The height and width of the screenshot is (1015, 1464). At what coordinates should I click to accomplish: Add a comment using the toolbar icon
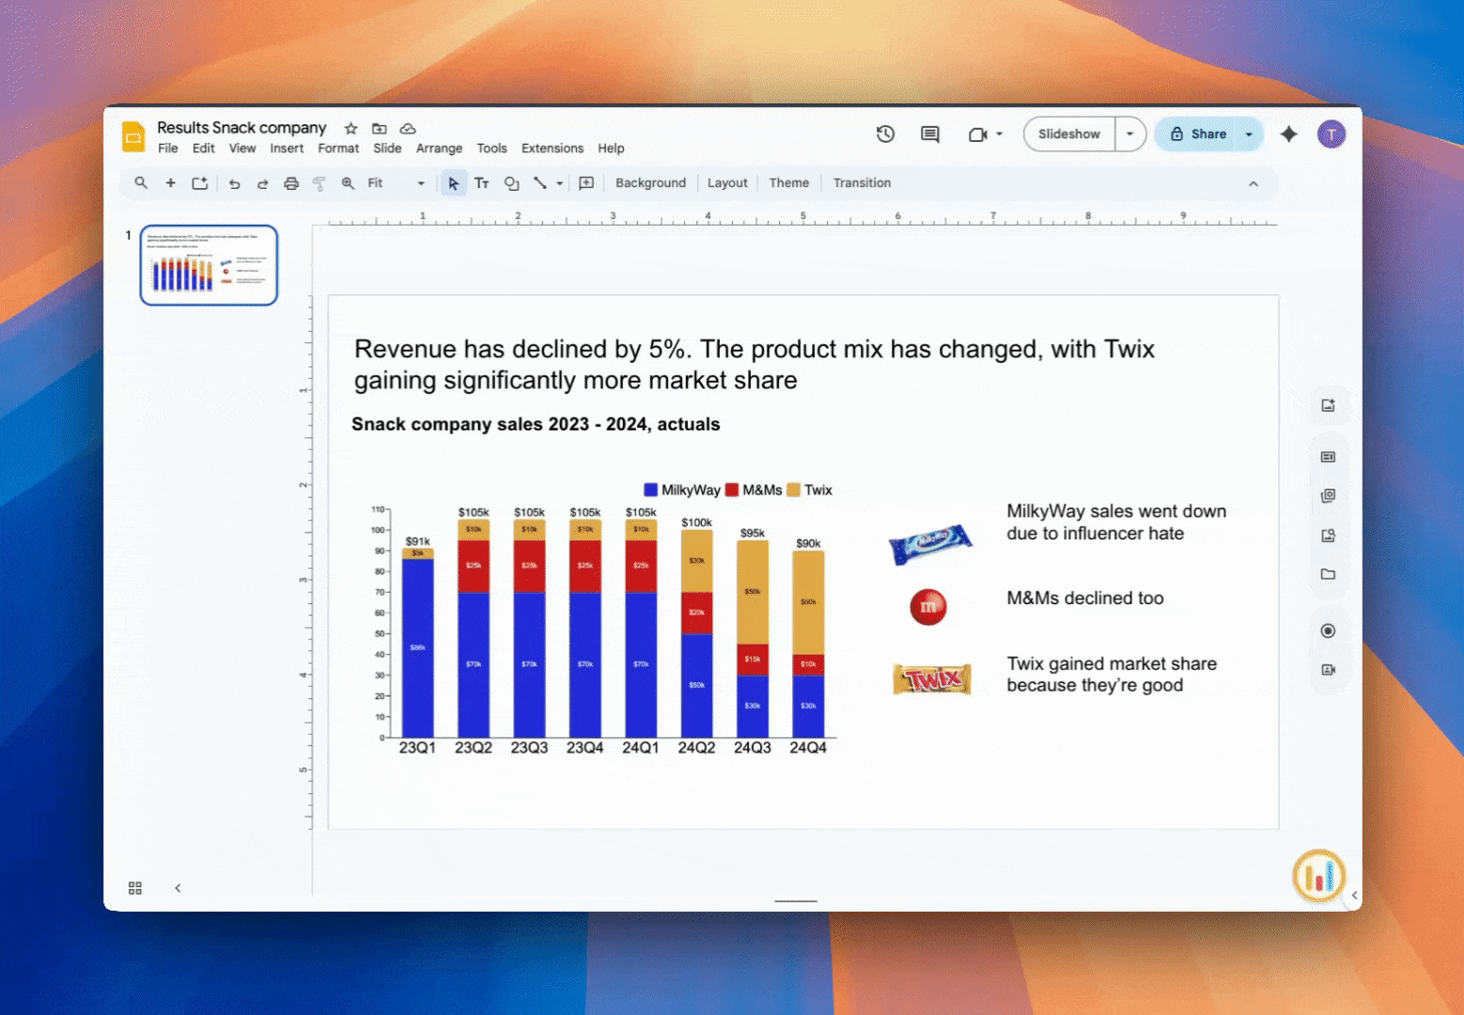(x=585, y=183)
